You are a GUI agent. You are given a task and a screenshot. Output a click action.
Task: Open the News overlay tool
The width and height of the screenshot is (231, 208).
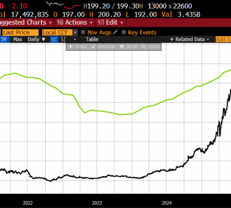click(x=129, y=46)
